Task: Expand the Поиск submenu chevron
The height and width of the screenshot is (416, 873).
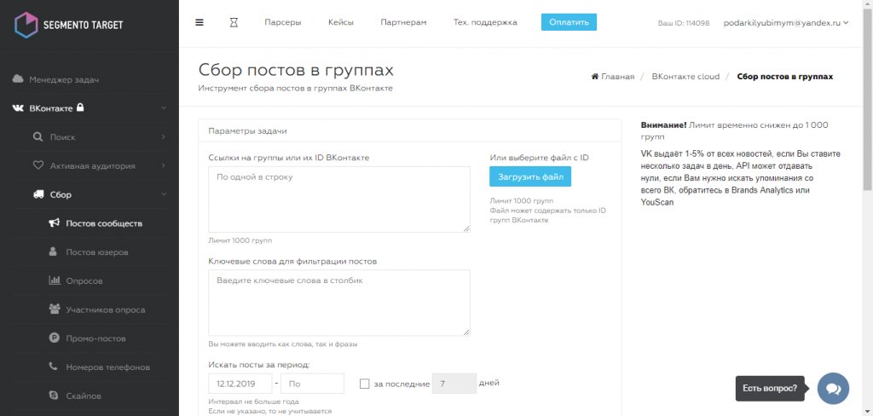Action: (x=164, y=137)
